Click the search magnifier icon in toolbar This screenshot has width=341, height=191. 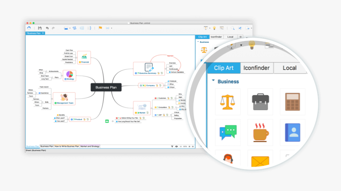point(233,28)
